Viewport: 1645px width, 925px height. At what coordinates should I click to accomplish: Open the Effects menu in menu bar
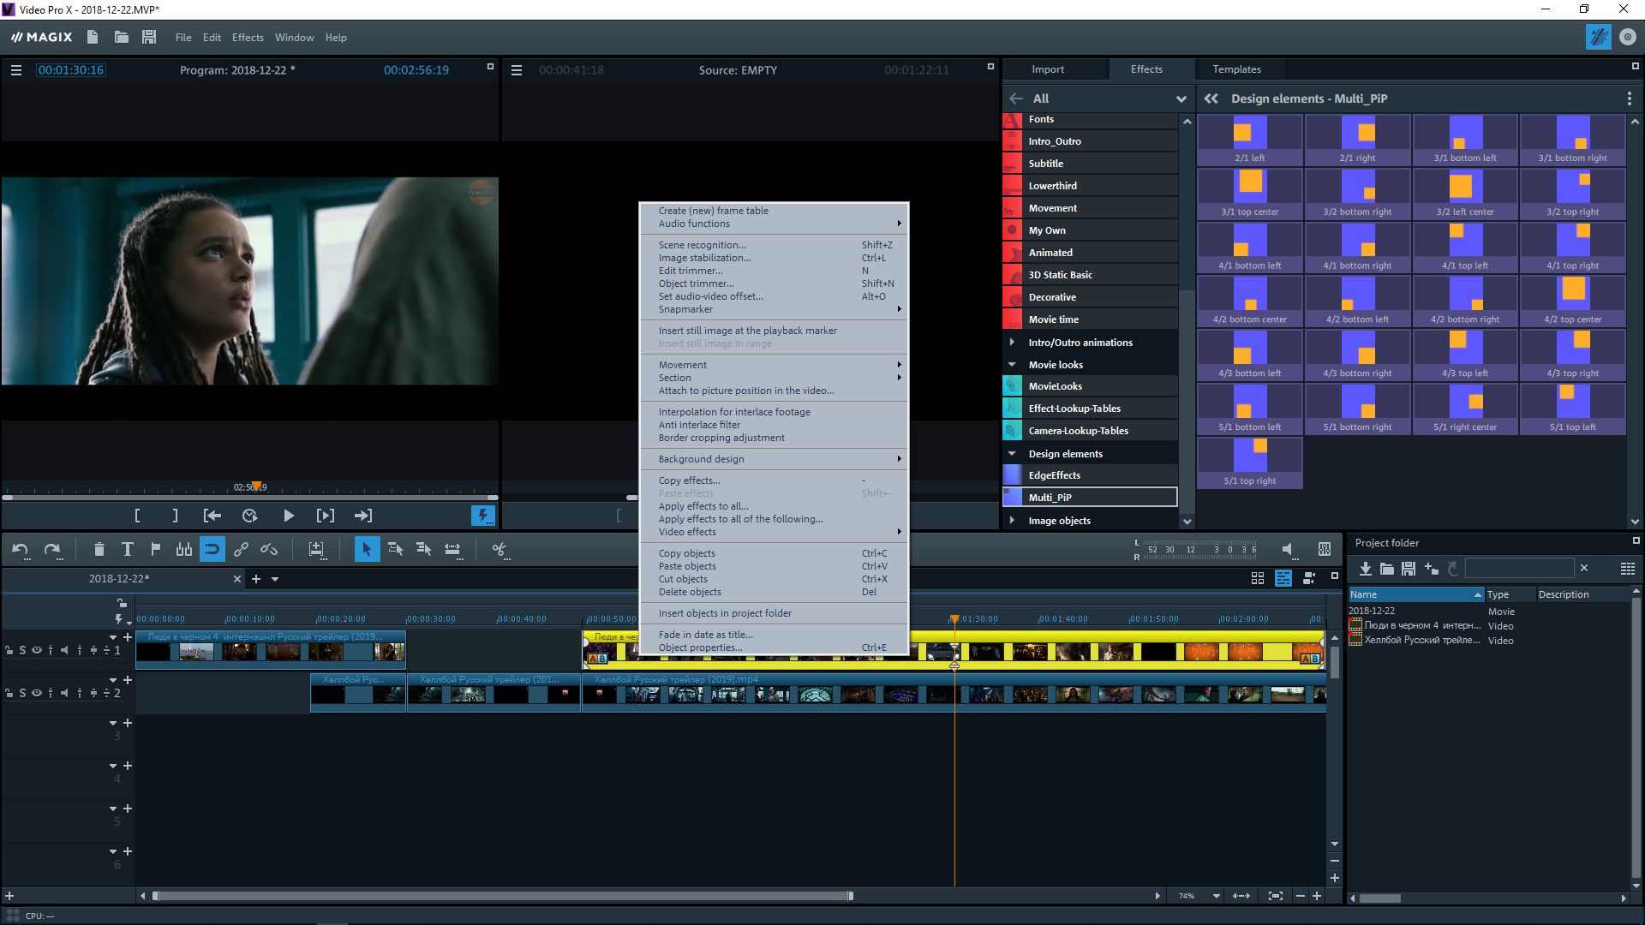(248, 38)
